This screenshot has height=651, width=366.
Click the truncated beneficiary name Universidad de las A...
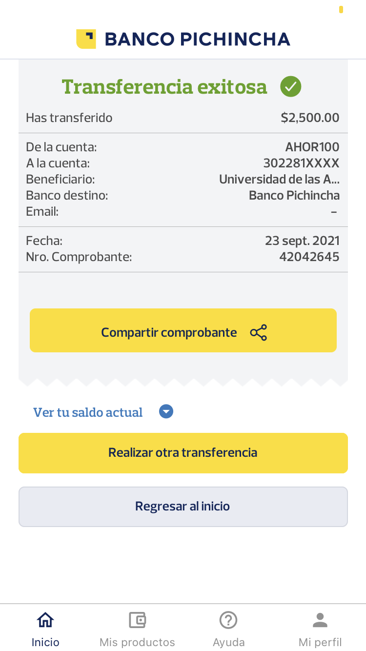tap(279, 180)
